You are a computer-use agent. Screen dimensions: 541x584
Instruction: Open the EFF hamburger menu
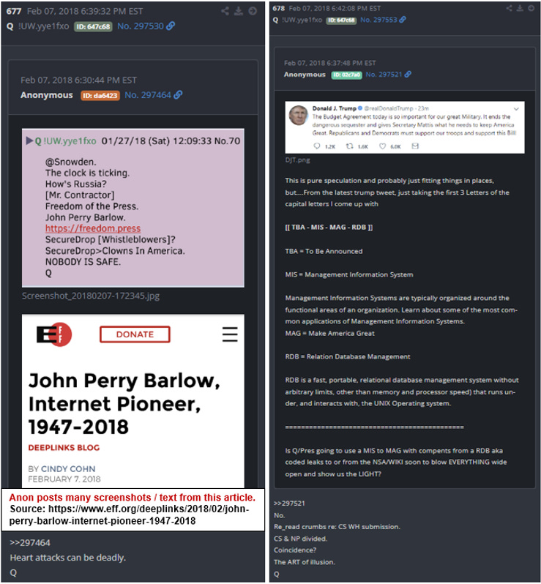click(230, 334)
